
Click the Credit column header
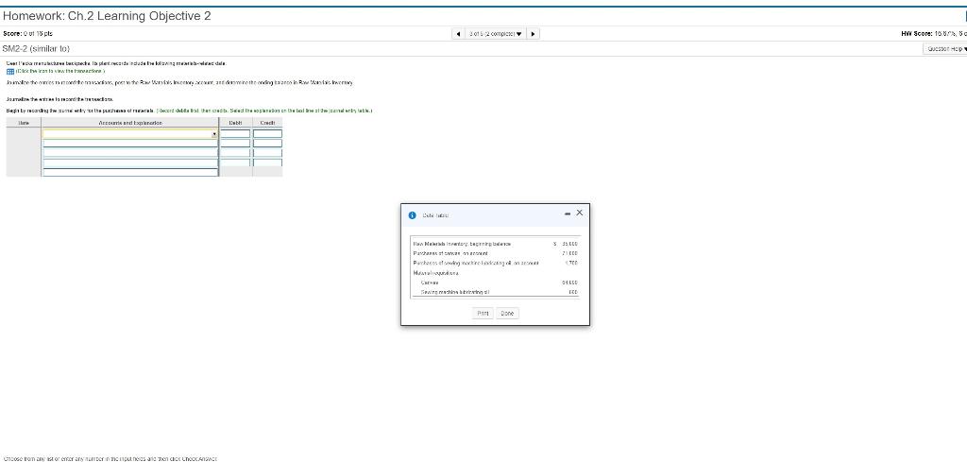[x=267, y=124]
